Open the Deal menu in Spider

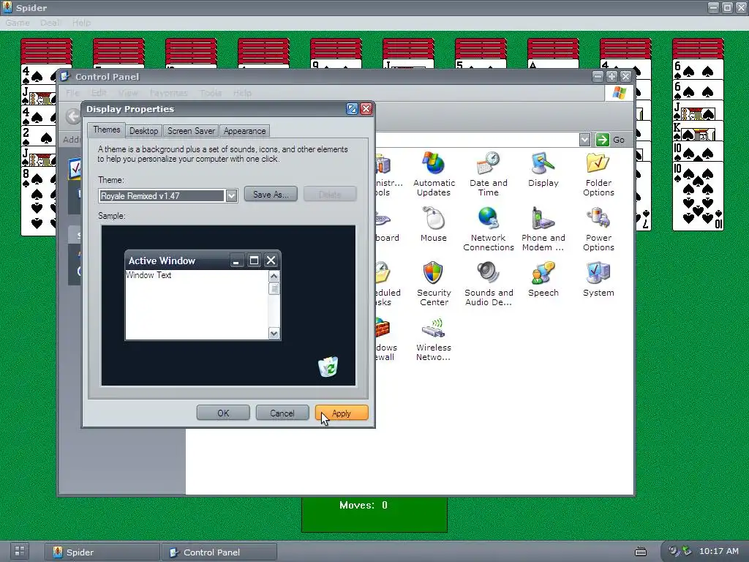[50, 23]
